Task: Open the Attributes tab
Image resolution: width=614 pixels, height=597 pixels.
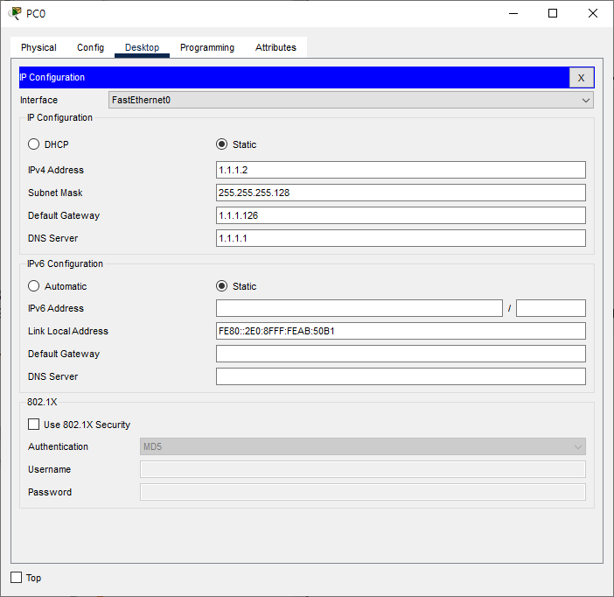Action: click(x=276, y=47)
